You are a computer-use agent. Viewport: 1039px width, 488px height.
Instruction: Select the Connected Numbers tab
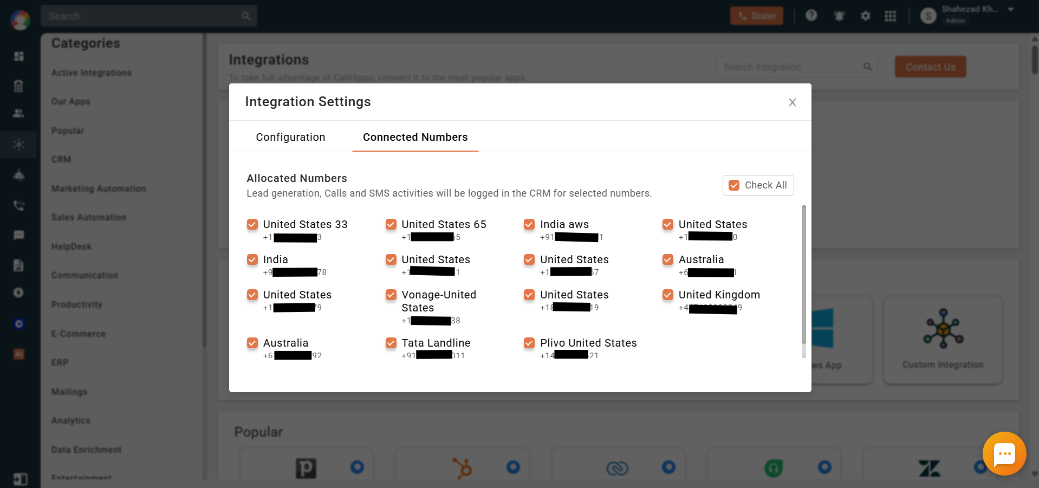coord(415,137)
